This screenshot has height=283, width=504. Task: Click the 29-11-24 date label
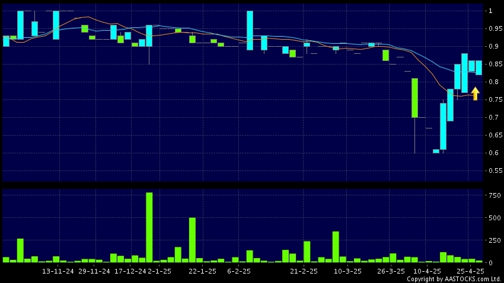(94, 271)
